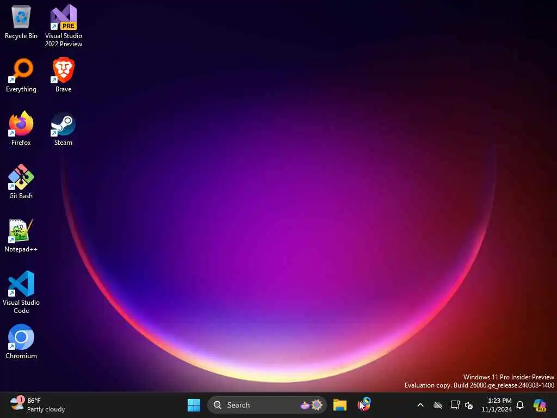
Task: Select the Steam desktop shortcut
Action: 64,128
